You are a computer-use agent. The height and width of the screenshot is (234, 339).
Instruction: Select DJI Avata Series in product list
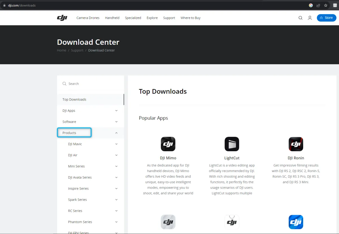[80, 177]
